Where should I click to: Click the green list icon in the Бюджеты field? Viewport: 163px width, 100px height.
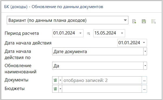(55, 89)
